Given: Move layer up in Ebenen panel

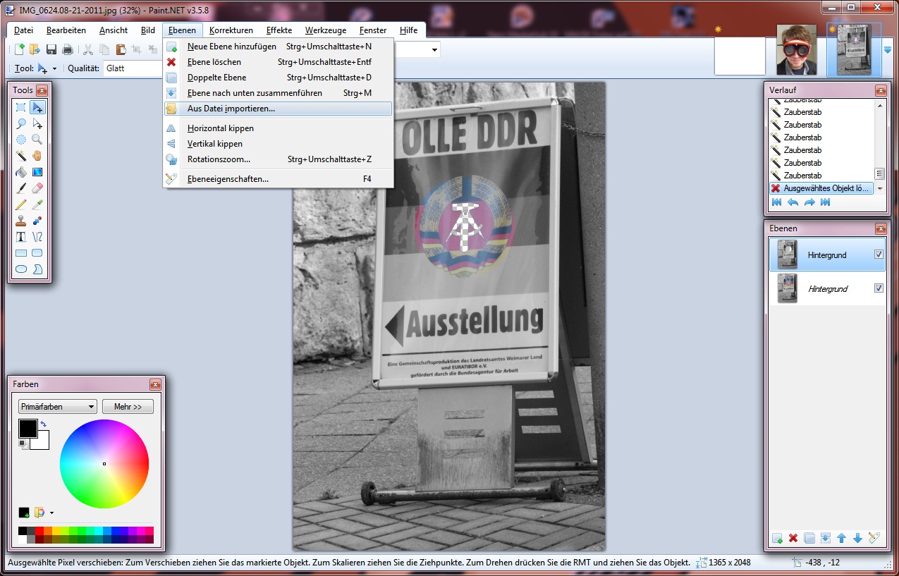Looking at the screenshot, I should pyautogui.click(x=842, y=538).
